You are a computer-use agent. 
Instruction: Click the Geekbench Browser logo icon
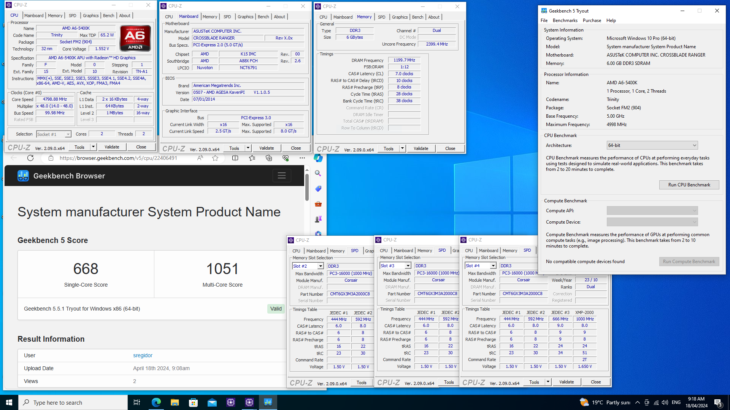coord(23,176)
